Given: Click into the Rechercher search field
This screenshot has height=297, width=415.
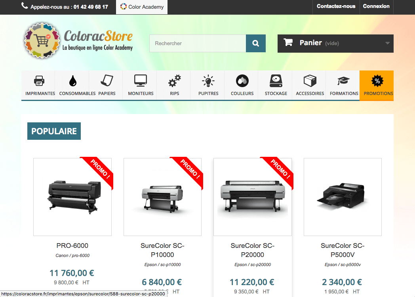Looking at the screenshot, I should 198,43.
